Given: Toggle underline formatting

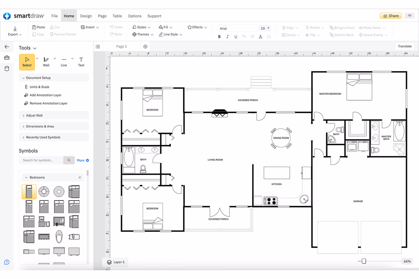Looking at the screenshot, I should 236,37.
